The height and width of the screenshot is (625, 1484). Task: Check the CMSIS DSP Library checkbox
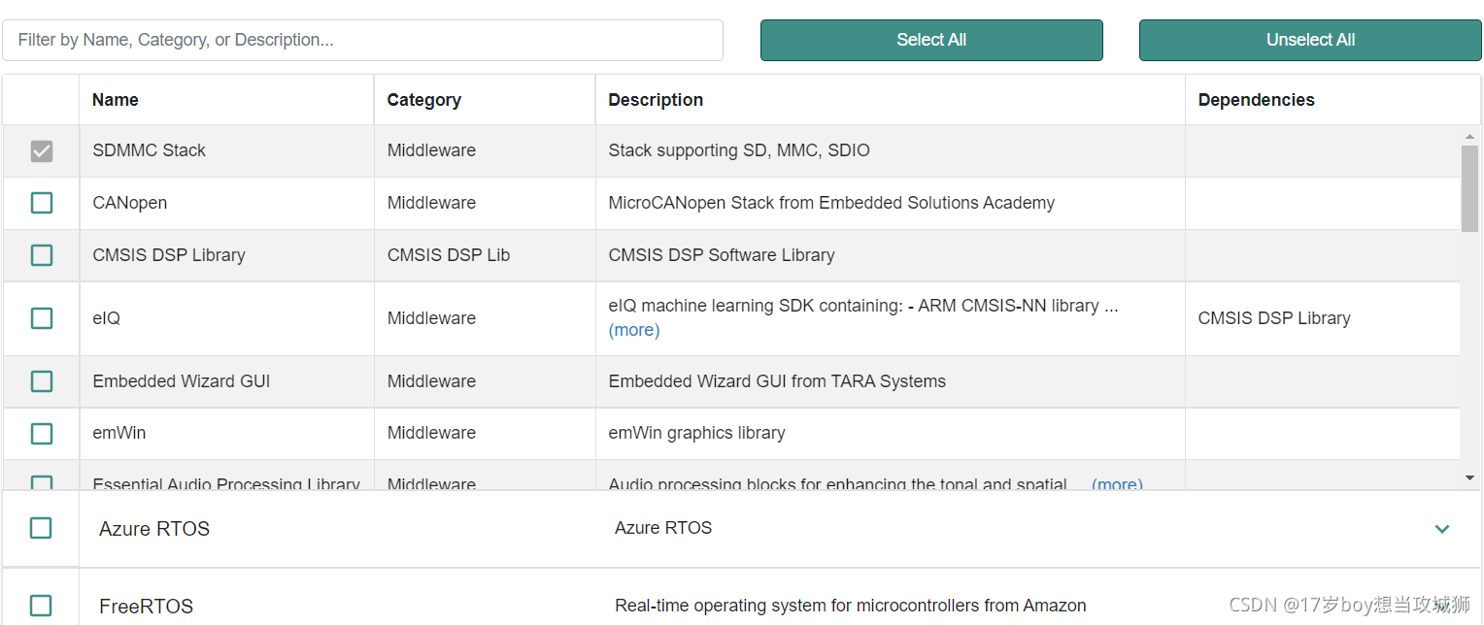coord(42,255)
